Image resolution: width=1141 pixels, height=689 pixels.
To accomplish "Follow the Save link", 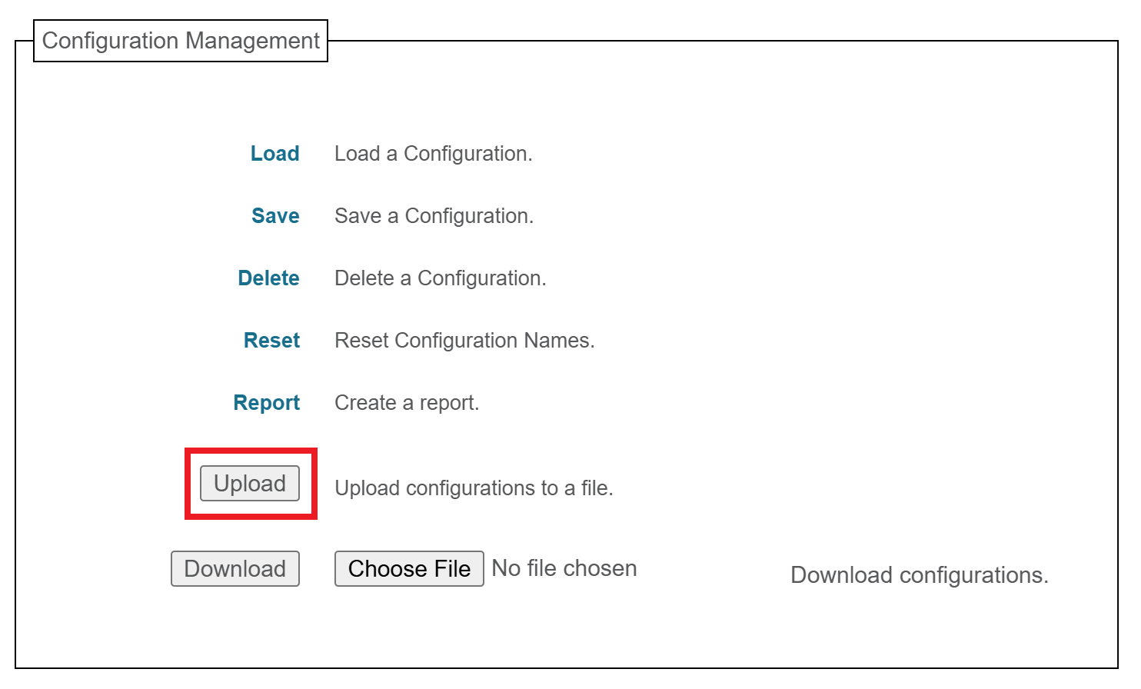I will pyautogui.click(x=275, y=216).
